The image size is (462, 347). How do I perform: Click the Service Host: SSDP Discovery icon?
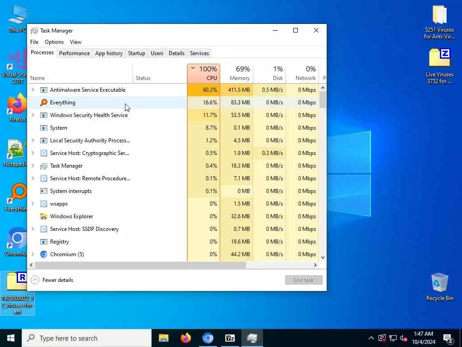click(x=44, y=229)
